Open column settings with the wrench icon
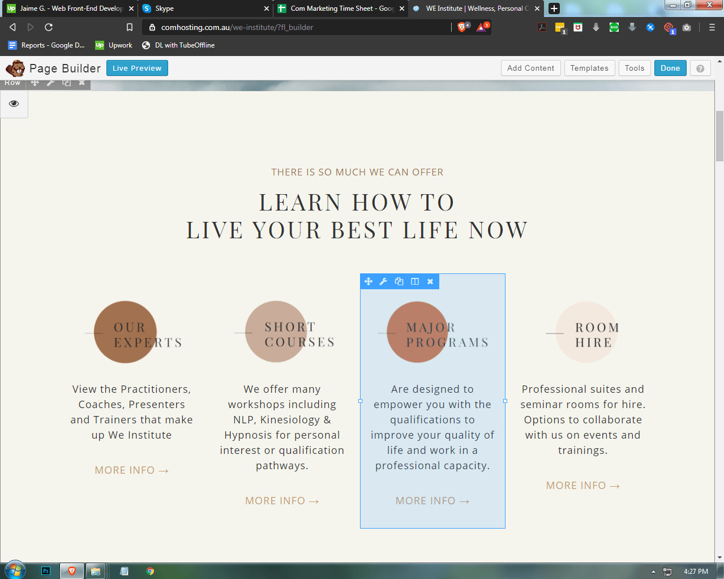Viewport: 724px width, 579px height. click(383, 281)
